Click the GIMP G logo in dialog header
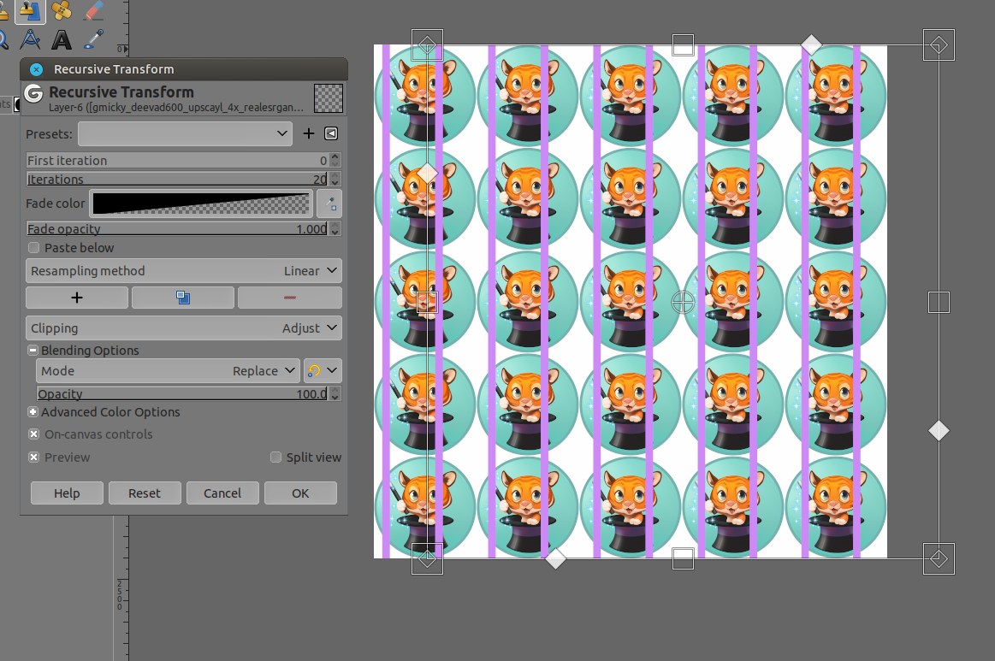The image size is (995, 661). click(33, 94)
